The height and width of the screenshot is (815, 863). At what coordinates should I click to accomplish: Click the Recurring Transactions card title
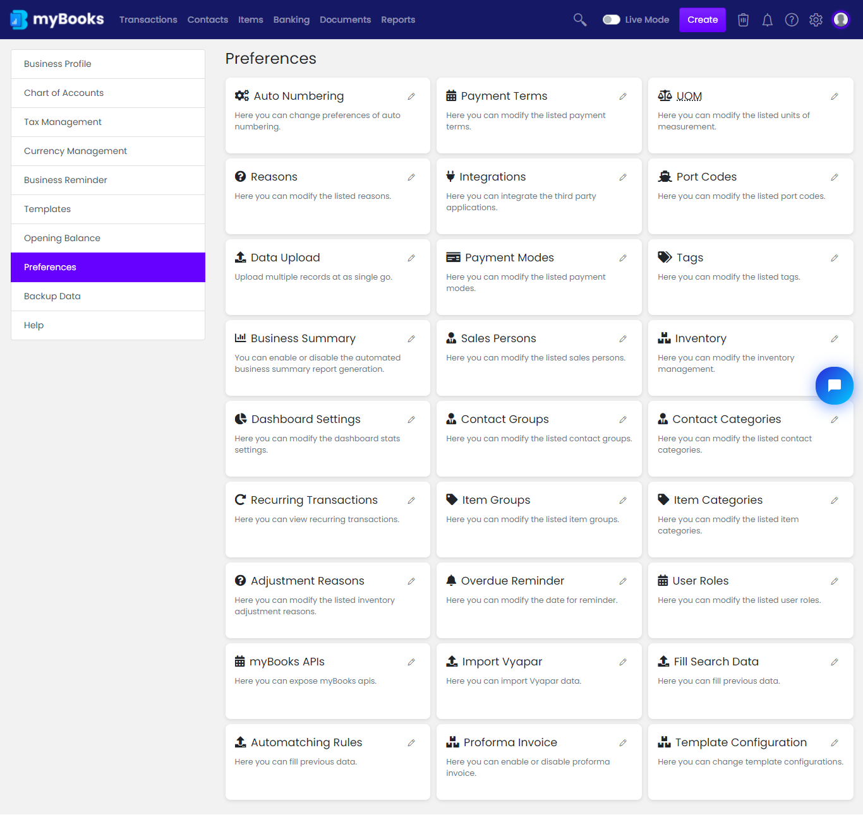point(314,500)
